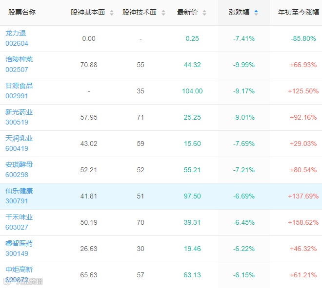The image size is (322, 288).
Task: Open stock code 002604
Action: [x=17, y=43]
